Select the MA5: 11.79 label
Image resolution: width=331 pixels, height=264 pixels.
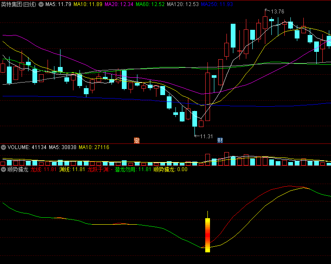pyautogui.click(x=58, y=4)
